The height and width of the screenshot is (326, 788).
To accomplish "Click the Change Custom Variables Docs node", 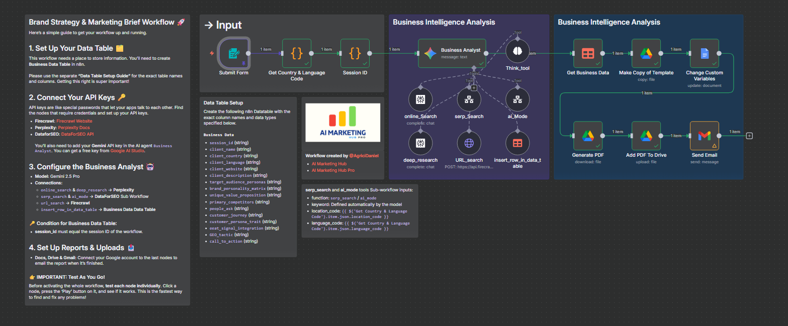I will tap(704, 53).
